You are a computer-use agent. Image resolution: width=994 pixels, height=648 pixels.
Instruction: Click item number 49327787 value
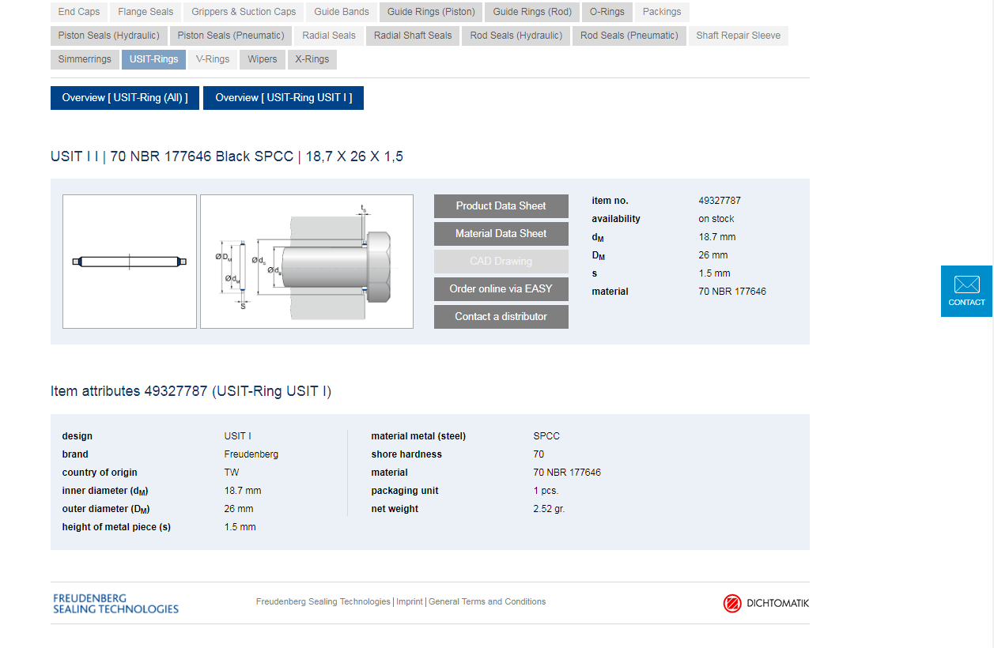coord(720,201)
